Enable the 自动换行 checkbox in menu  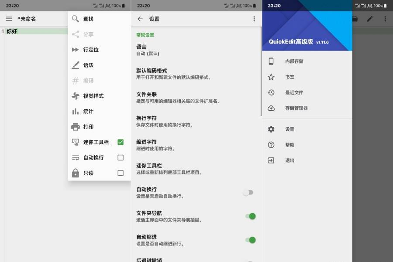tap(121, 157)
